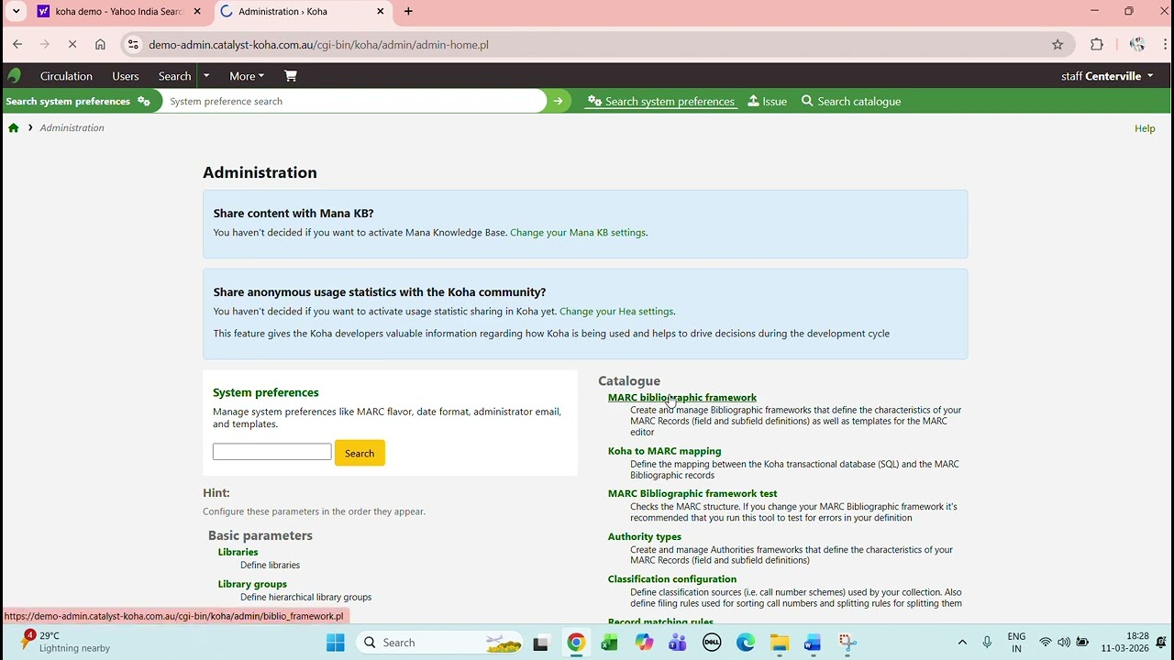Open Windows Start menu
1174x660 pixels.
click(x=336, y=643)
